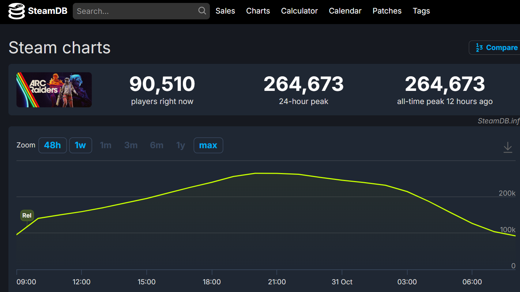Navigate to Patches page
Screen dimensions: 520x292
pyautogui.click(x=387, y=11)
